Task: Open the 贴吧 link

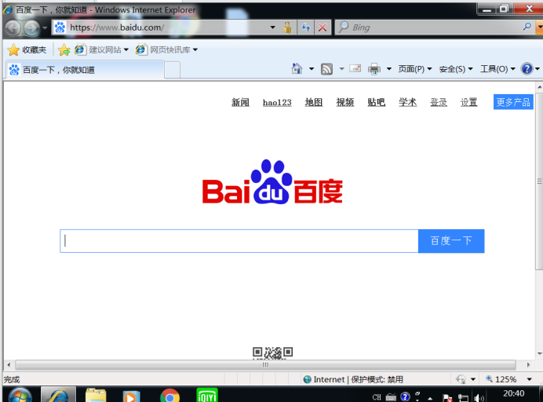Action: click(376, 102)
